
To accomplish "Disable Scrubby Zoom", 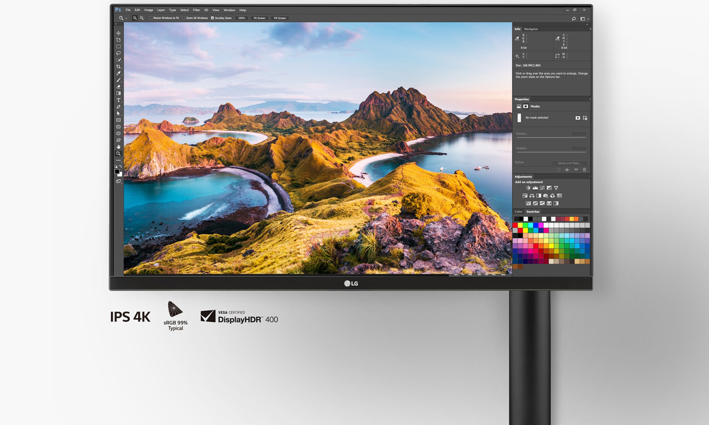I will click(x=212, y=18).
